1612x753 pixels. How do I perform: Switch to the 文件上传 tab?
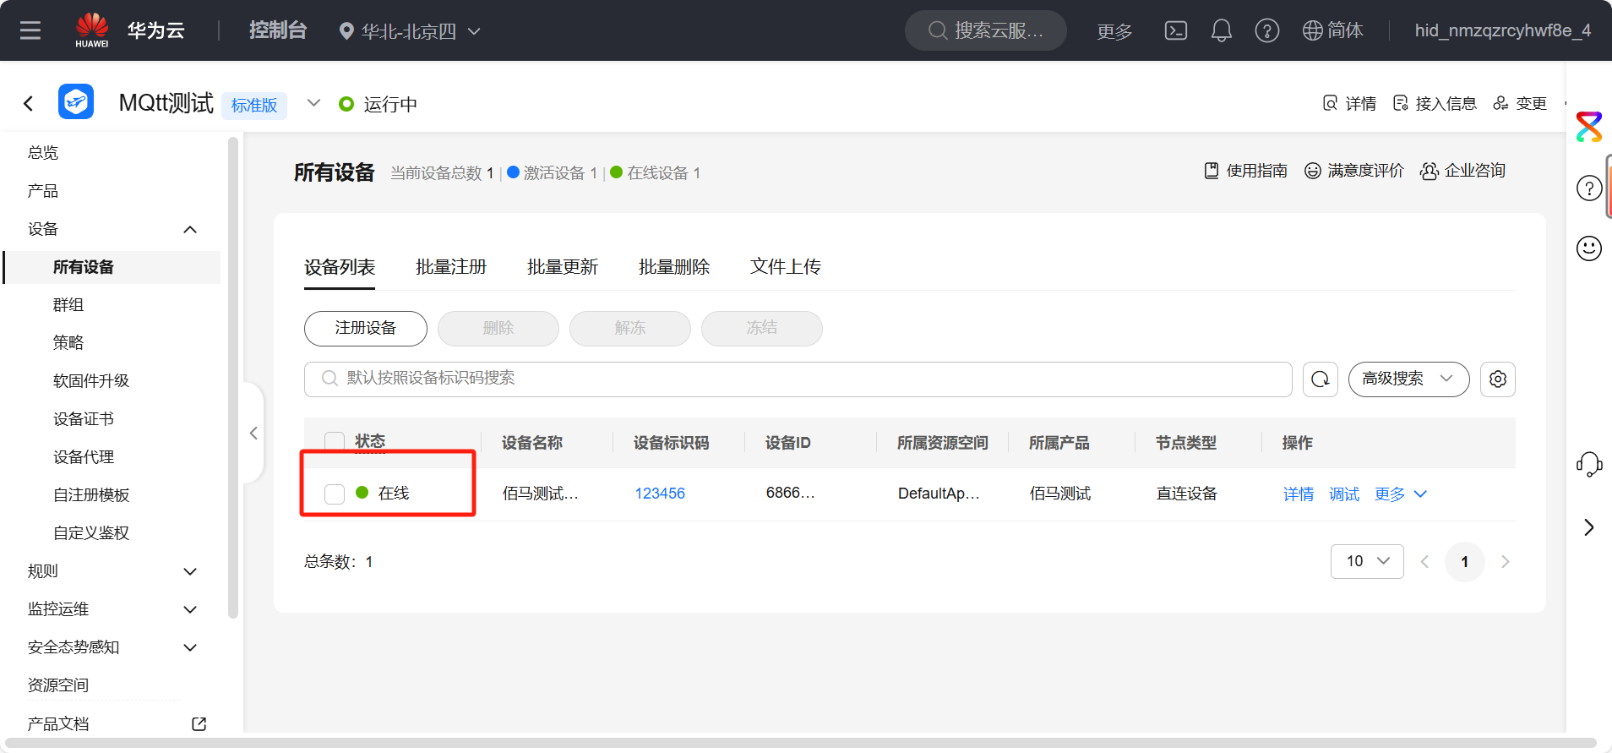(x=785, y=267)
